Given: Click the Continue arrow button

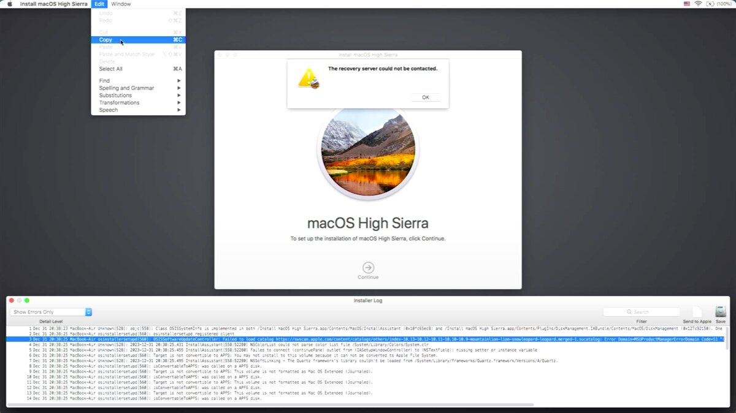Looking at the screenshot, I should 368,267.
